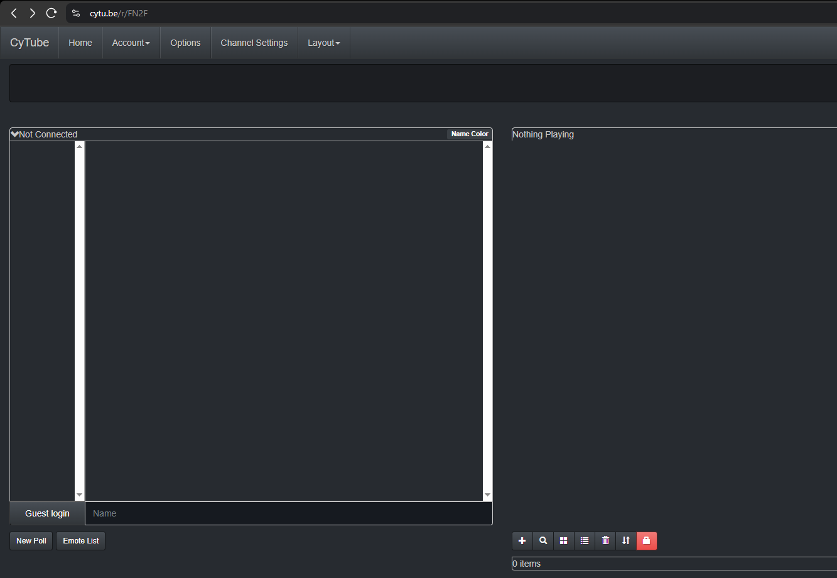This screenshot has width=837, height=578.
Task: Open the Options menu item
Action: coord(185,43)
